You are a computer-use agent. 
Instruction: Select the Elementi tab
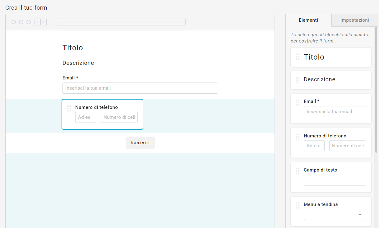pos(308,20)
